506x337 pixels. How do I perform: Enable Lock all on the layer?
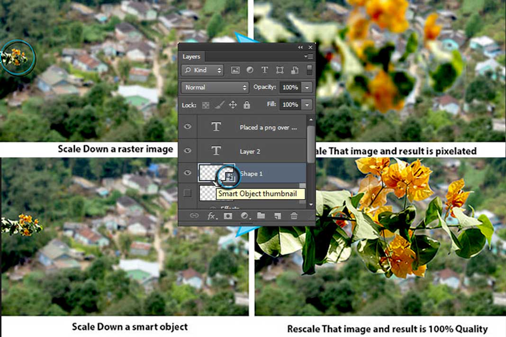tap(246, 105)
